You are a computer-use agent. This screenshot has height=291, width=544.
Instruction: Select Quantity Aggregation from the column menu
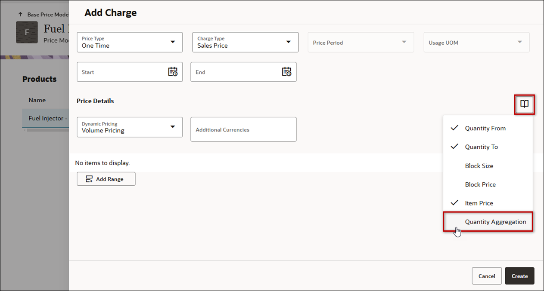pyautogui.click(x=495, y=222)
